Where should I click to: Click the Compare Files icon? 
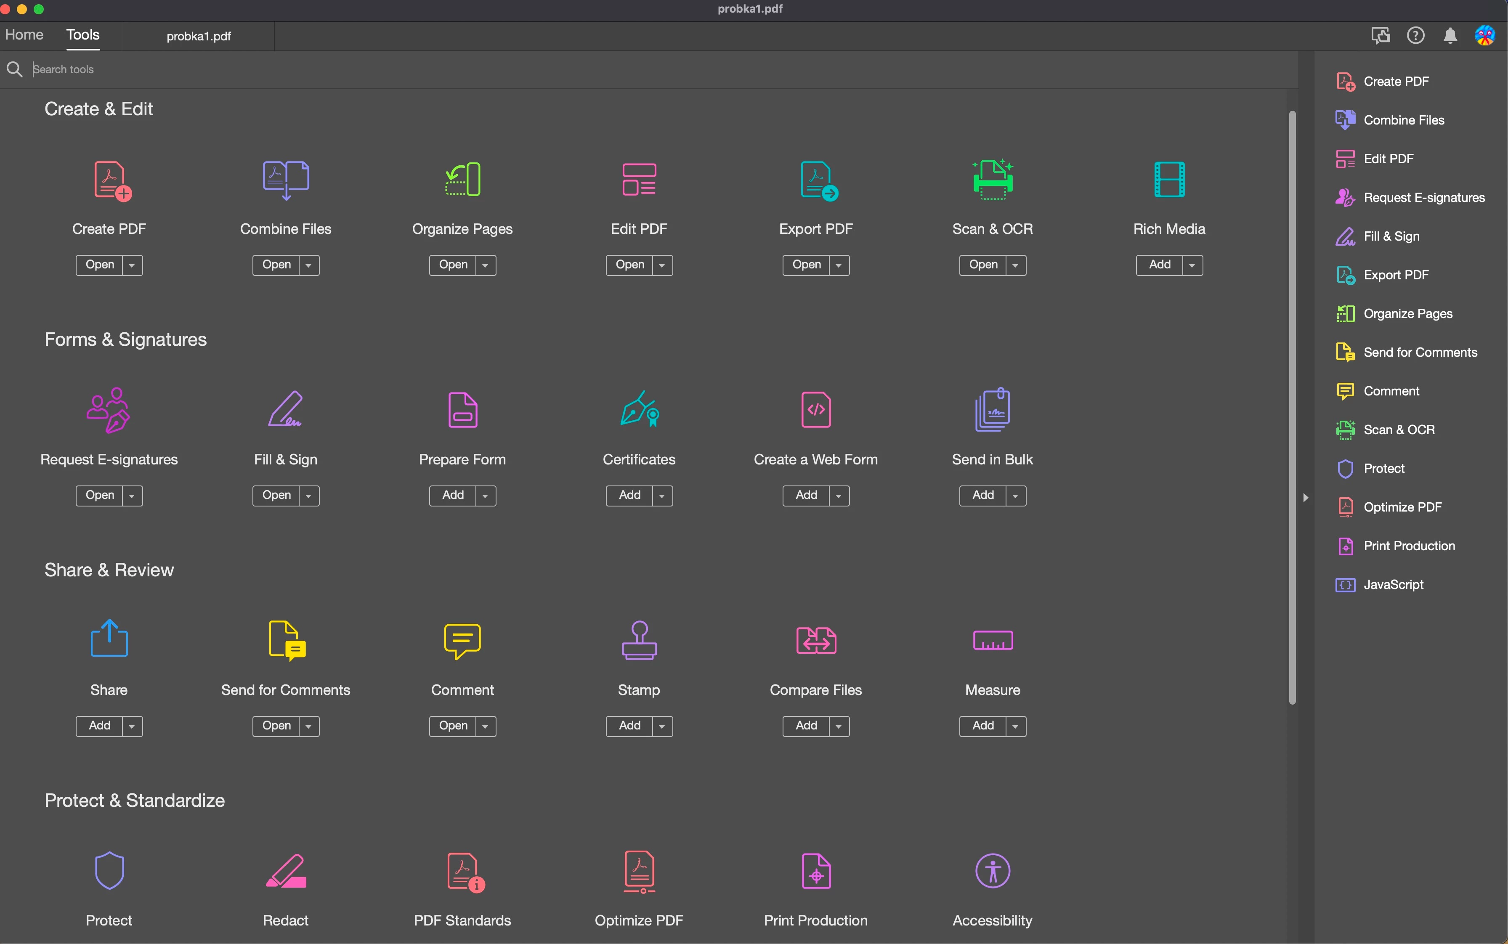(x=815, y=641)
